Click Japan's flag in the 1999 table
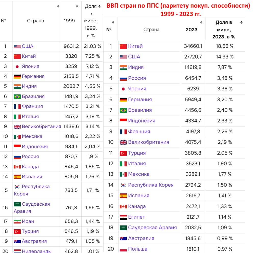This screenshot has width=255, height=253. coord(17,66)
